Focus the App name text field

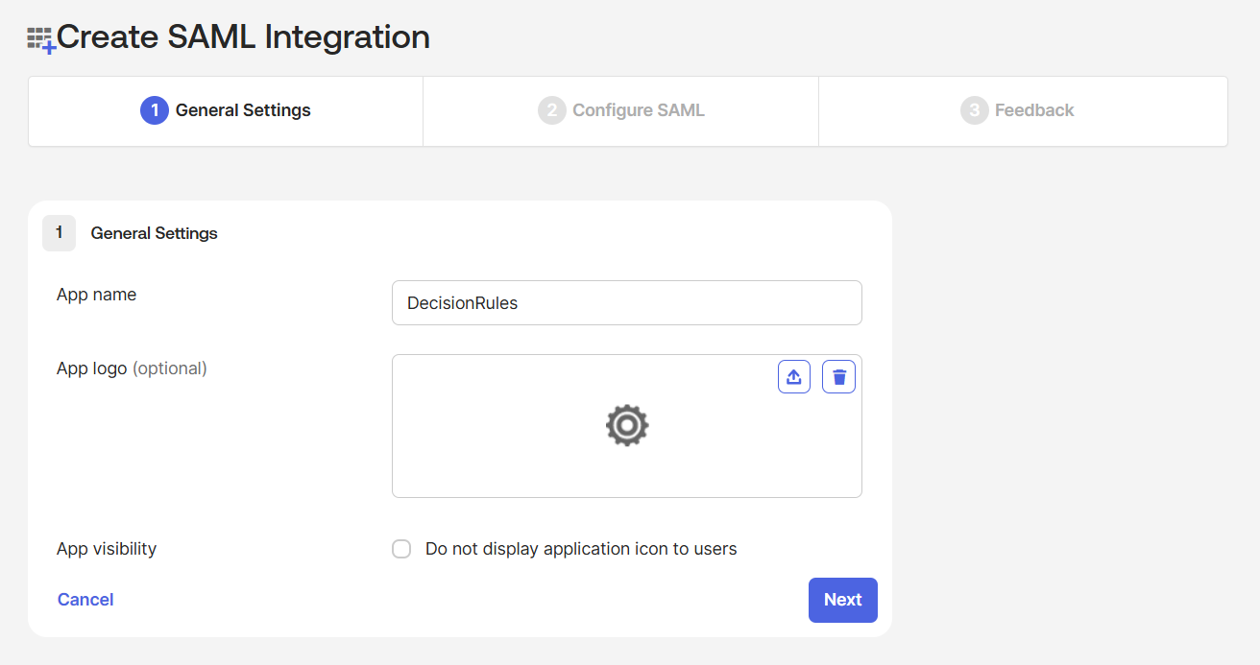point(626,303)
